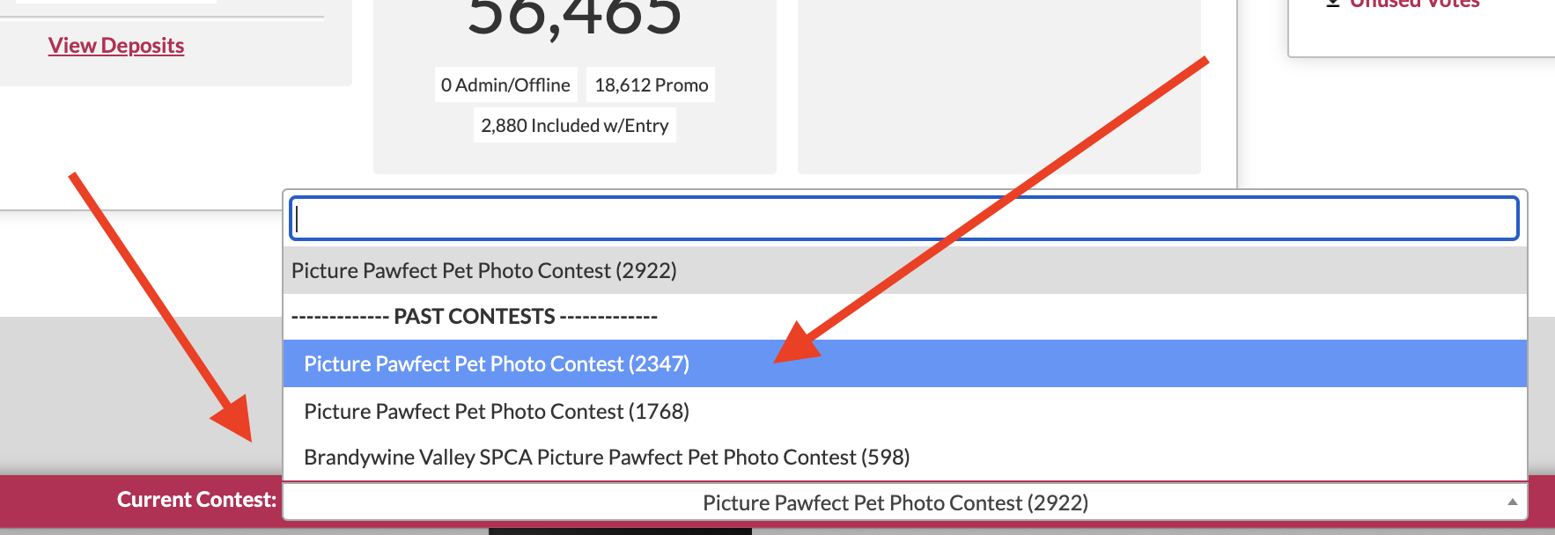Click the 18,612 Promo votes badge
The image size is (1555, 535).
pos(651,85)
